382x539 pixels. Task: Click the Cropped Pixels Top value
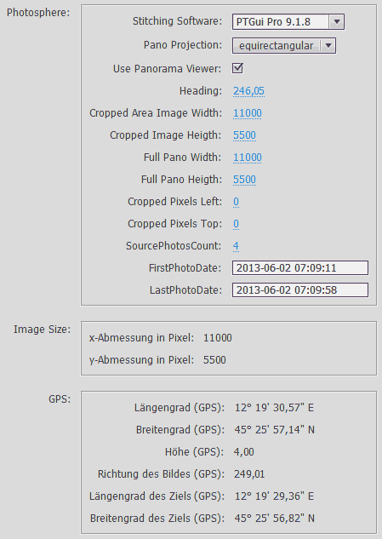tap(236, 224)
